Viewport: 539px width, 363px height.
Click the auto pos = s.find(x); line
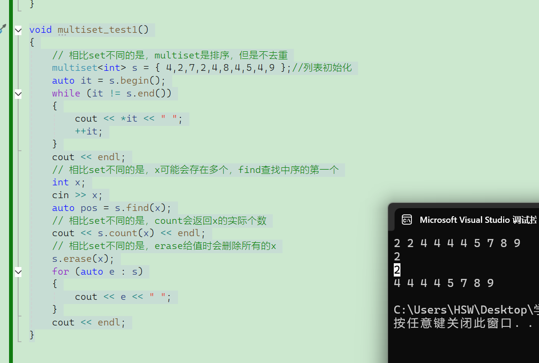click(x=111, y=208)
